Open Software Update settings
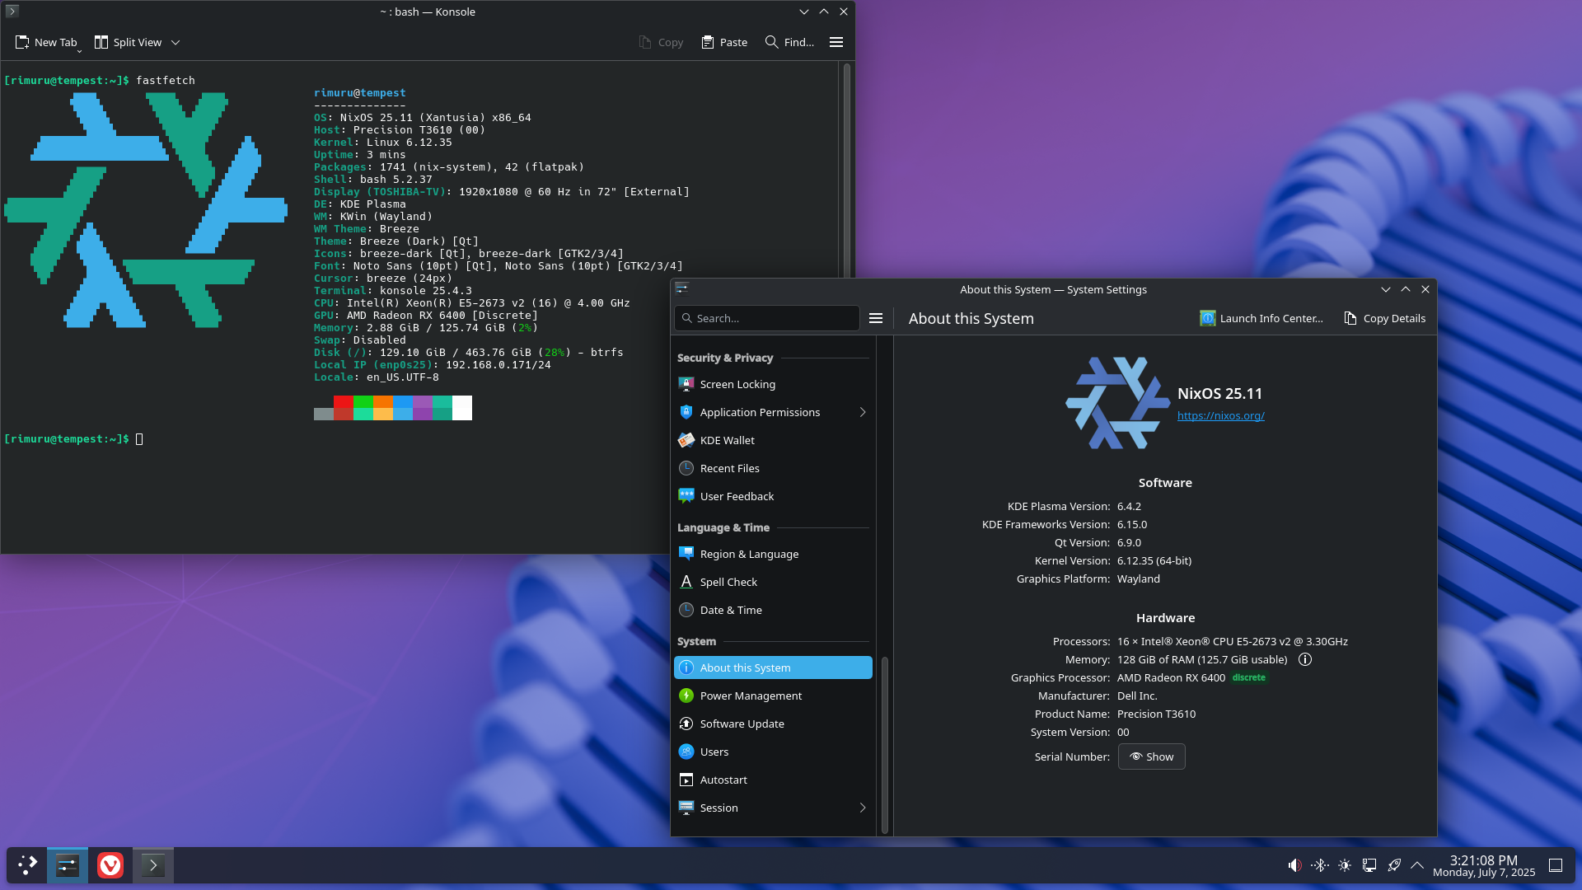Screen dimensions: 1582x890 [x=773, y=724]
